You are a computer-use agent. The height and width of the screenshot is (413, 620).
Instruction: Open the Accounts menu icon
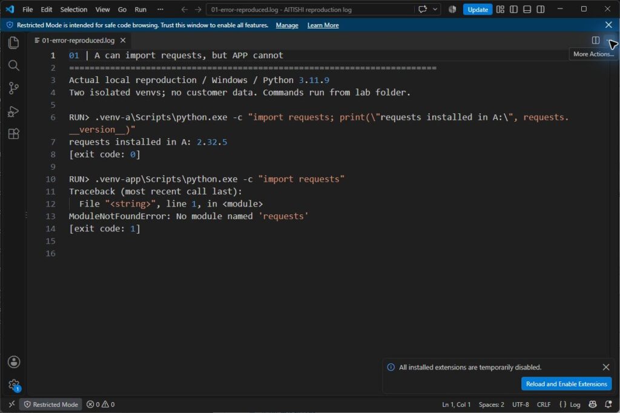14,362
